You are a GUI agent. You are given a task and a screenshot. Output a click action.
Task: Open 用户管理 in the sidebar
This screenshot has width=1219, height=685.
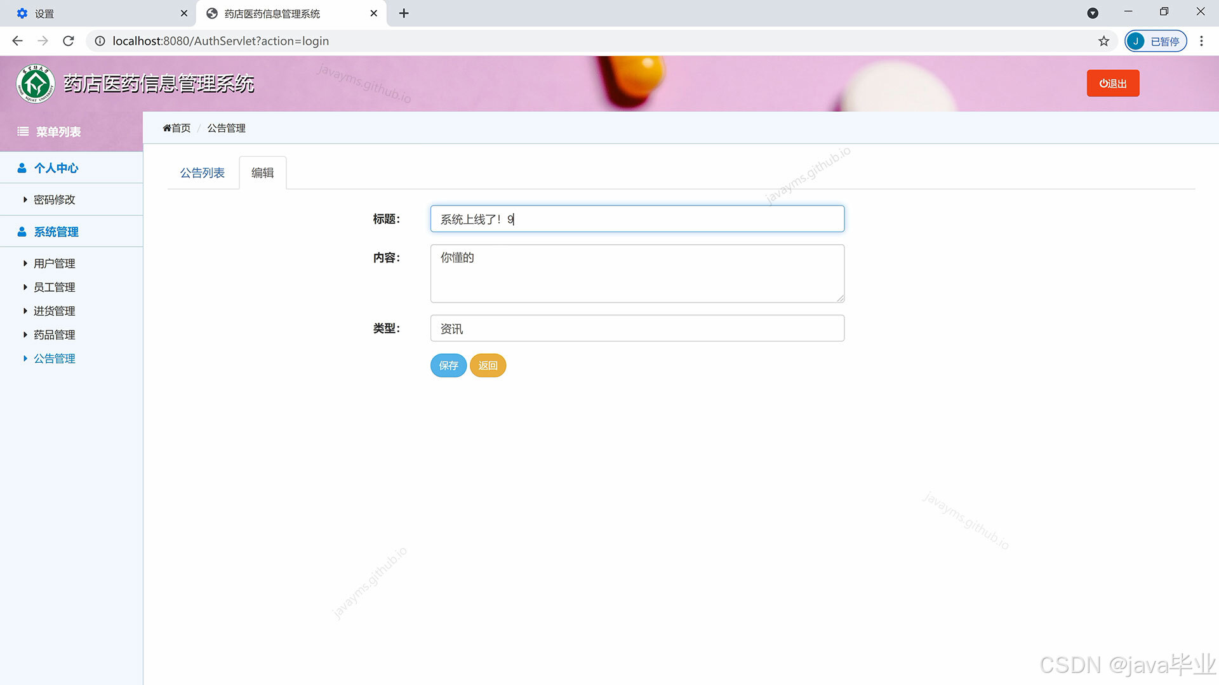[x=54, y=264]
